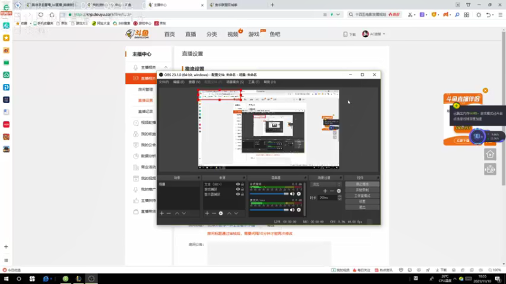Image resolution: width=506 pixels, height=284 pixels.
Task: Adjust the first mixer channel volume slider
Action: point(269,194)
